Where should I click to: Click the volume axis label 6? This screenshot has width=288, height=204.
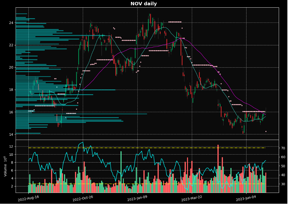12,170
